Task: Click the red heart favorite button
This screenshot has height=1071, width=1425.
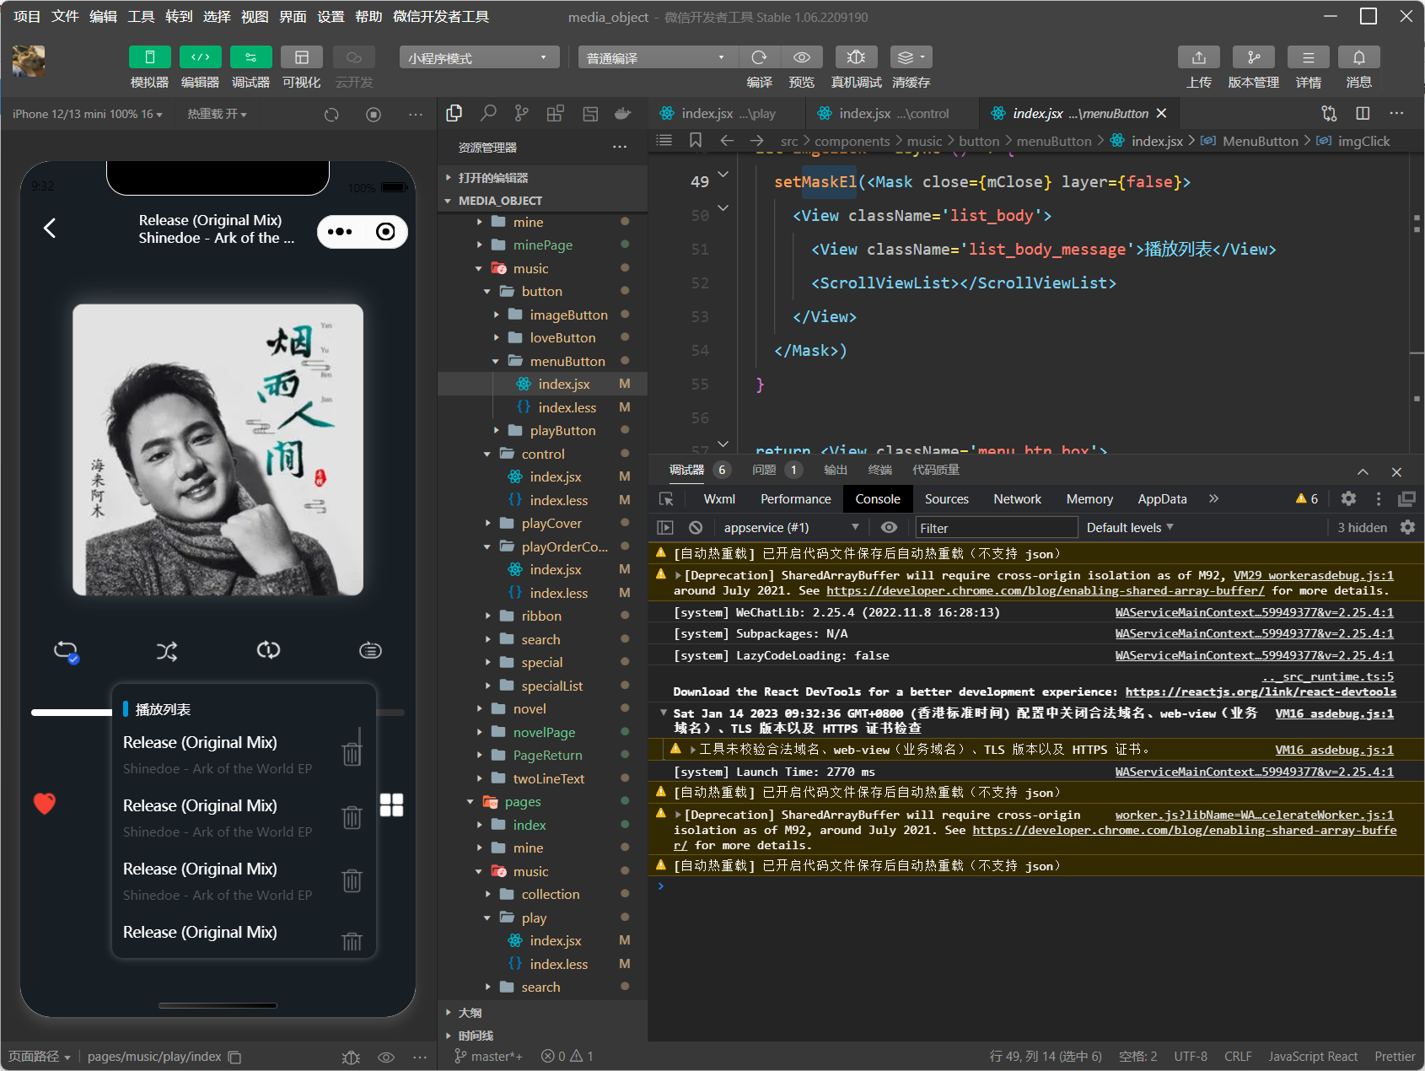Action: click(45, 804)
